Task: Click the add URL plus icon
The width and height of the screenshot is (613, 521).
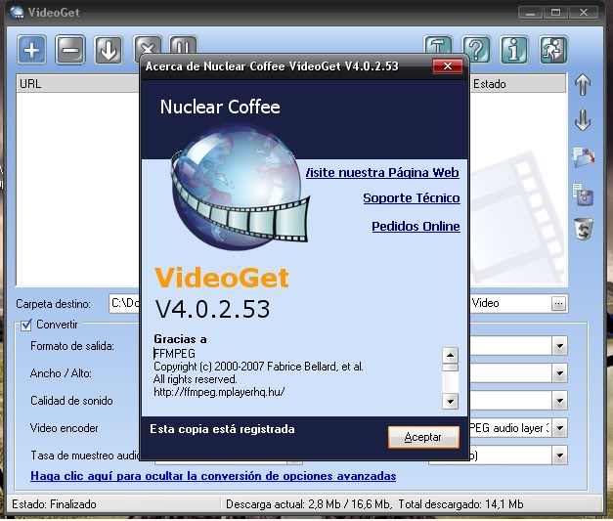Action: tap(31, 50)
